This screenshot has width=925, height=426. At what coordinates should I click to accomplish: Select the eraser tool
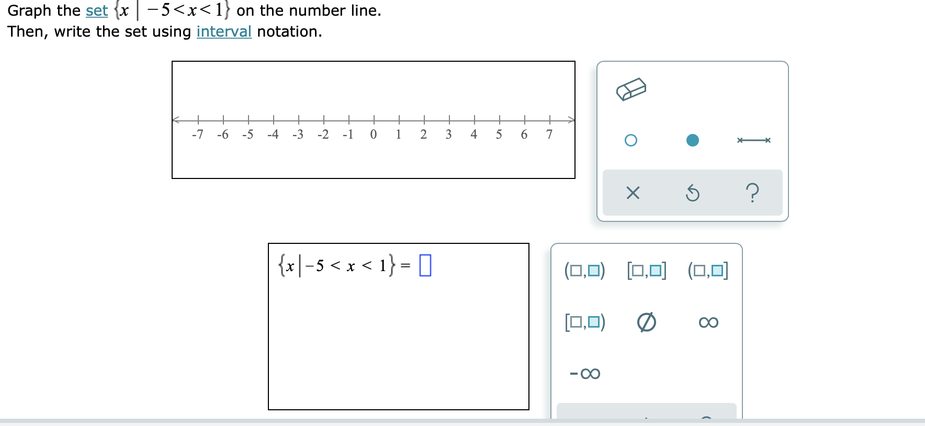point(631,89)
